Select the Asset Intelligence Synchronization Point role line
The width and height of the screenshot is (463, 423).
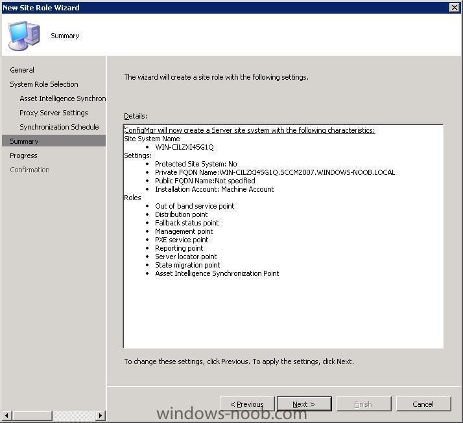[x=217, y=273]
